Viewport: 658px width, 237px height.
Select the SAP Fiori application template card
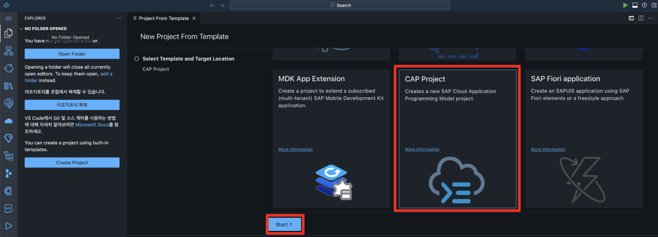point(583,139)
